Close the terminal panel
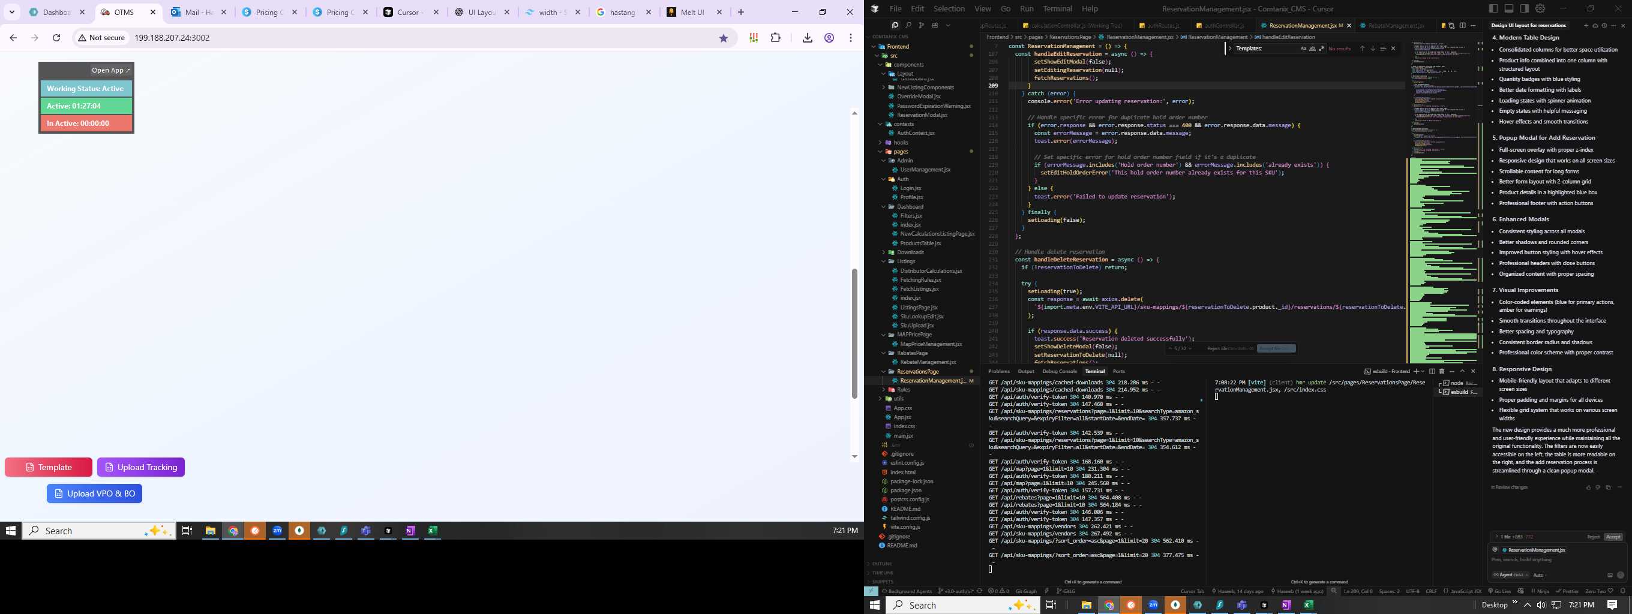 1474,372
